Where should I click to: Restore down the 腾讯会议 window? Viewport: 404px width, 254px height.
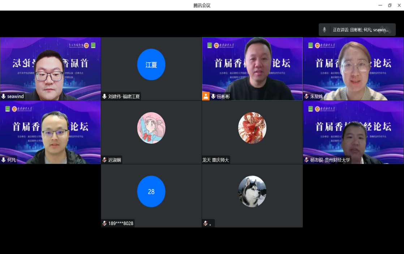tap(390, 5)
